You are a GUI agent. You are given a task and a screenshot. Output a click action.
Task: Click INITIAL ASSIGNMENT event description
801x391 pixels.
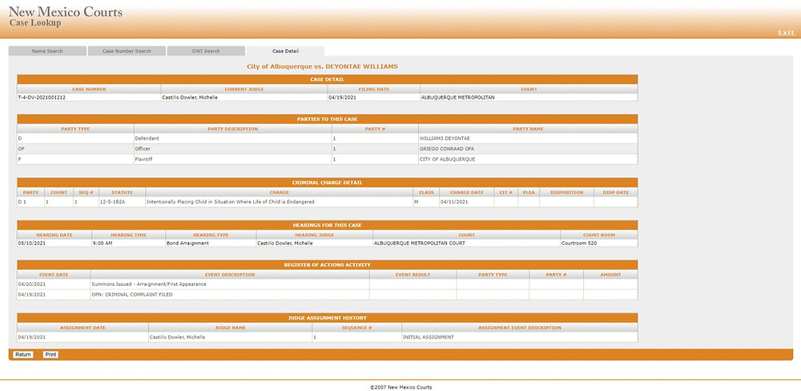(428, 337)
